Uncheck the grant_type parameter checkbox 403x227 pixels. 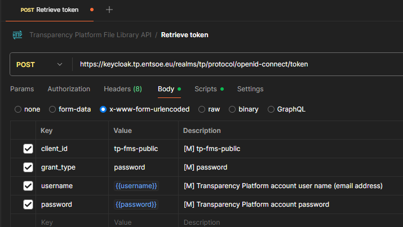(28, 167)
